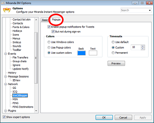Image resolution: width=154 pixels, height=123 pixels.
Task: Select PING under Network
Action: coord(15,103)
